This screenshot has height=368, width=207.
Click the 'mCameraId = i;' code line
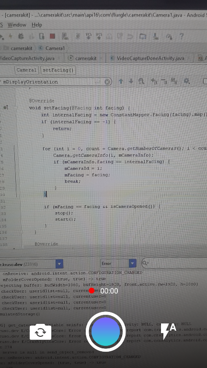(83, 168)
